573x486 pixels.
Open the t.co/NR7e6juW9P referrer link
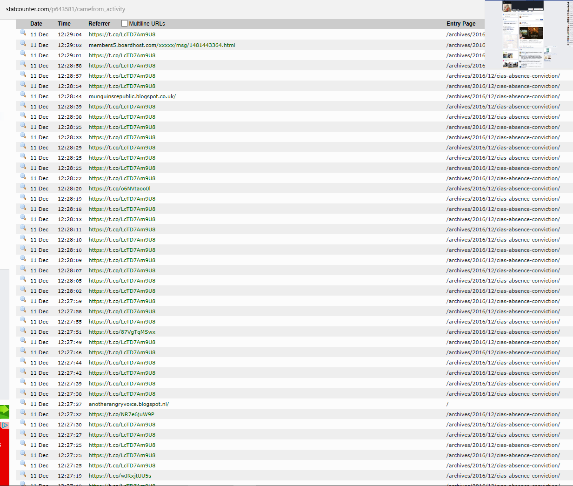coord(121,414)
